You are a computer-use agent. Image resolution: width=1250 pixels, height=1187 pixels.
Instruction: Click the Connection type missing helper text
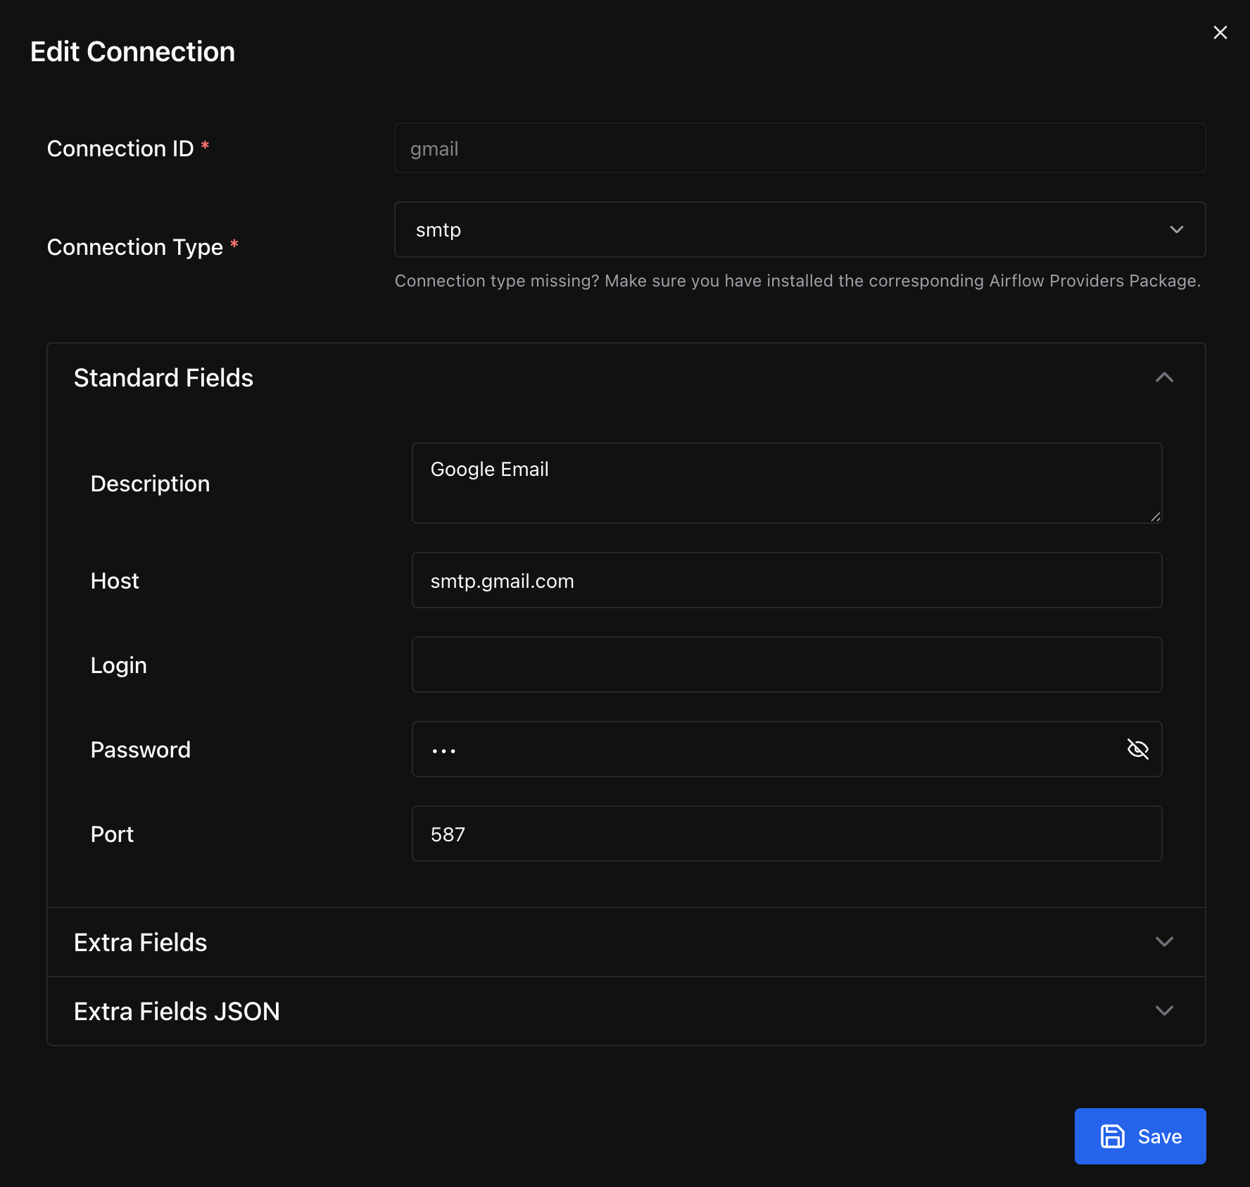[797, 281]
